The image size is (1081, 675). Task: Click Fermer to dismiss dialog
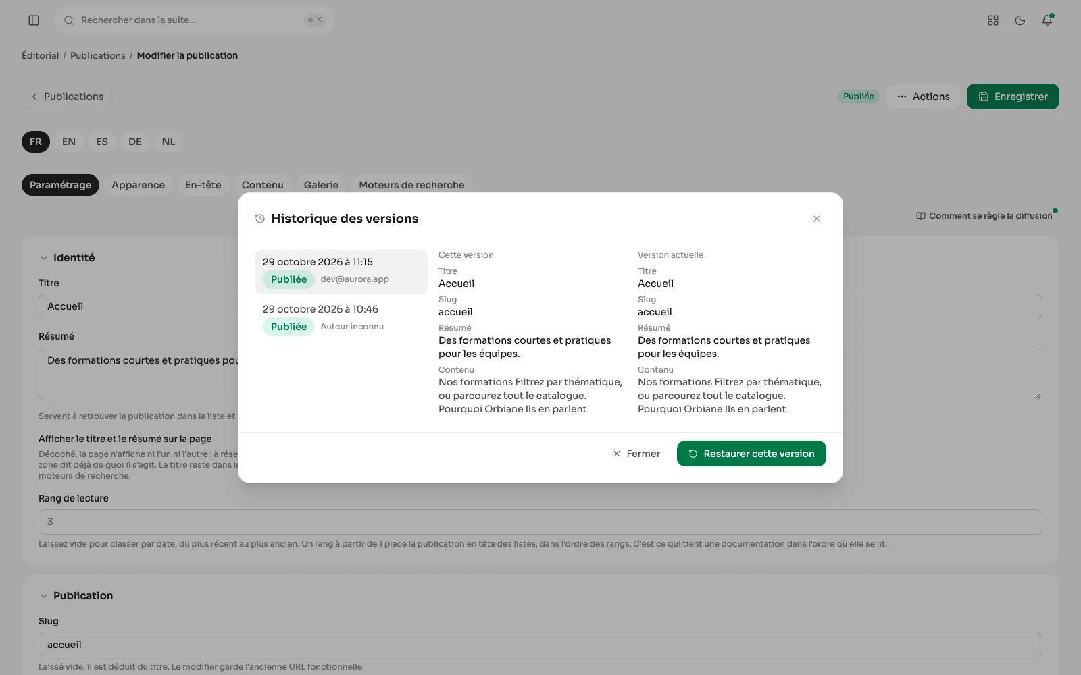636,454
